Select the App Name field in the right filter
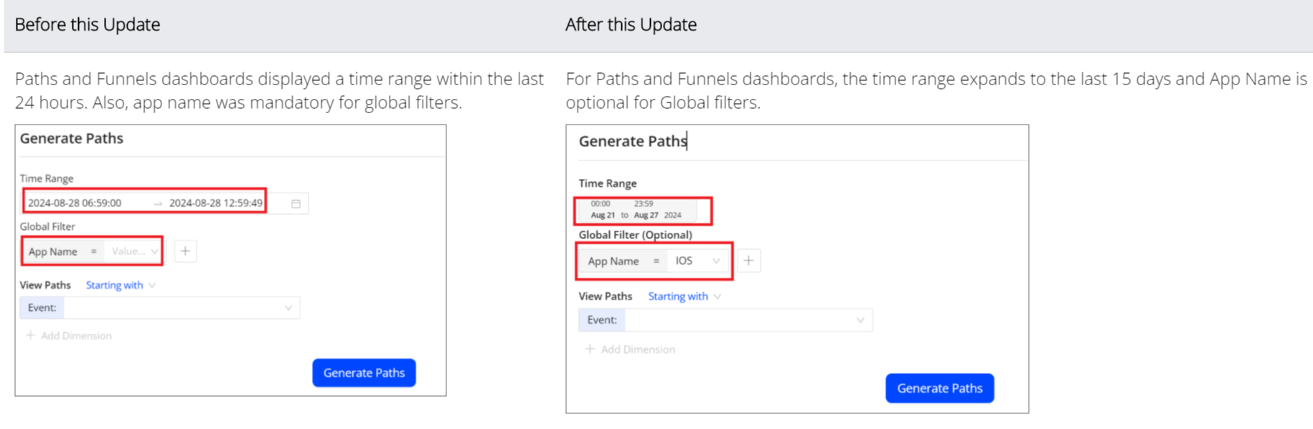Screen dimensions: 1313x429 tap(613, 261)
